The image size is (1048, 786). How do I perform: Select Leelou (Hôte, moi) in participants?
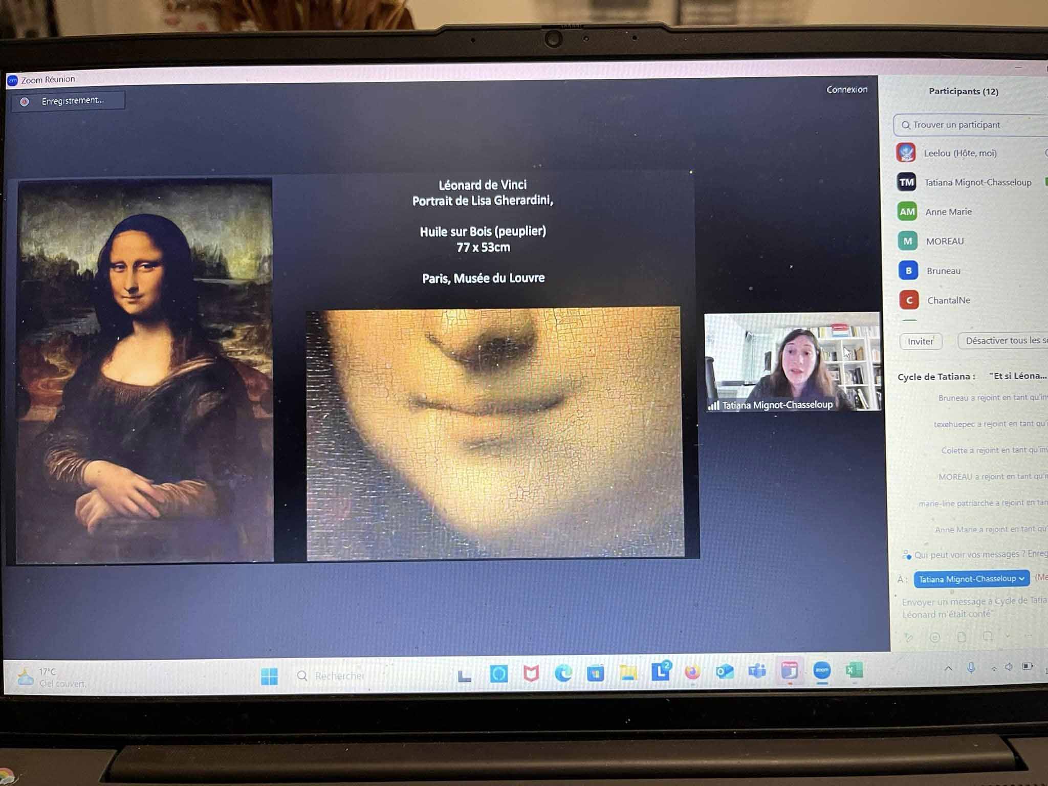point(960,153)
